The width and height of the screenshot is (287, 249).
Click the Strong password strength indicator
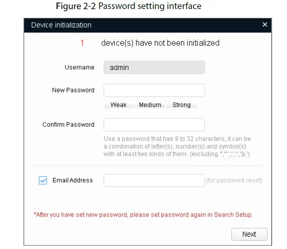(x=181, y=105)
